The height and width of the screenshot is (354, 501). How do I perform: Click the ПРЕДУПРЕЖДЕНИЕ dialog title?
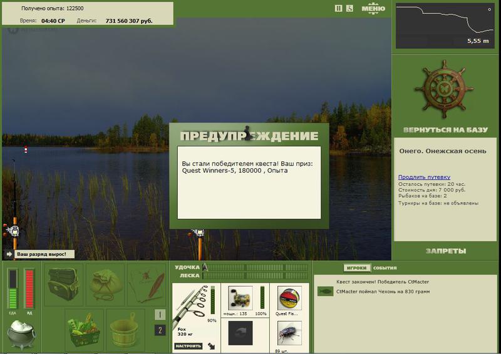pos(249,136)
